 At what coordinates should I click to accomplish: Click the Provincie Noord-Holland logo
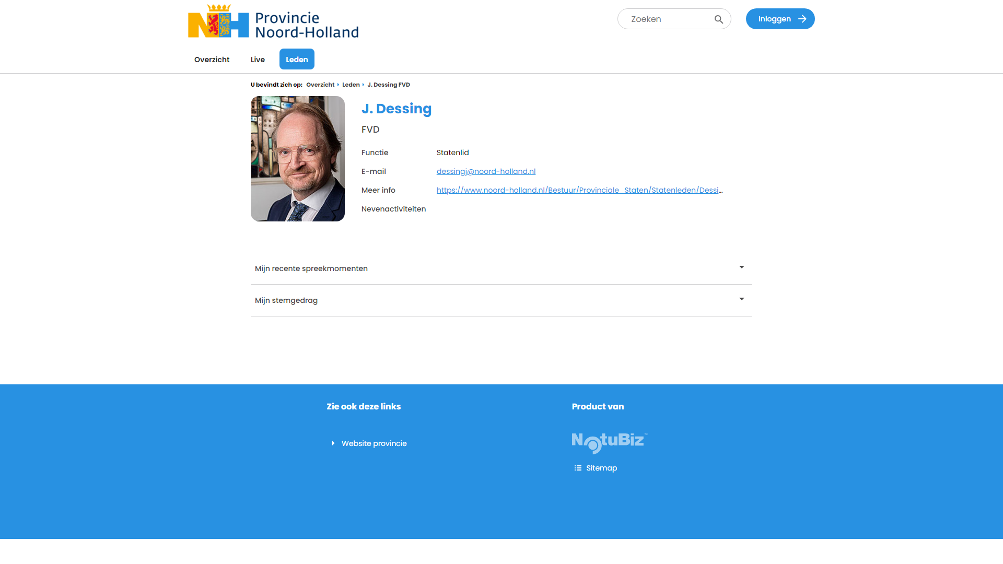tap(273, 22)
